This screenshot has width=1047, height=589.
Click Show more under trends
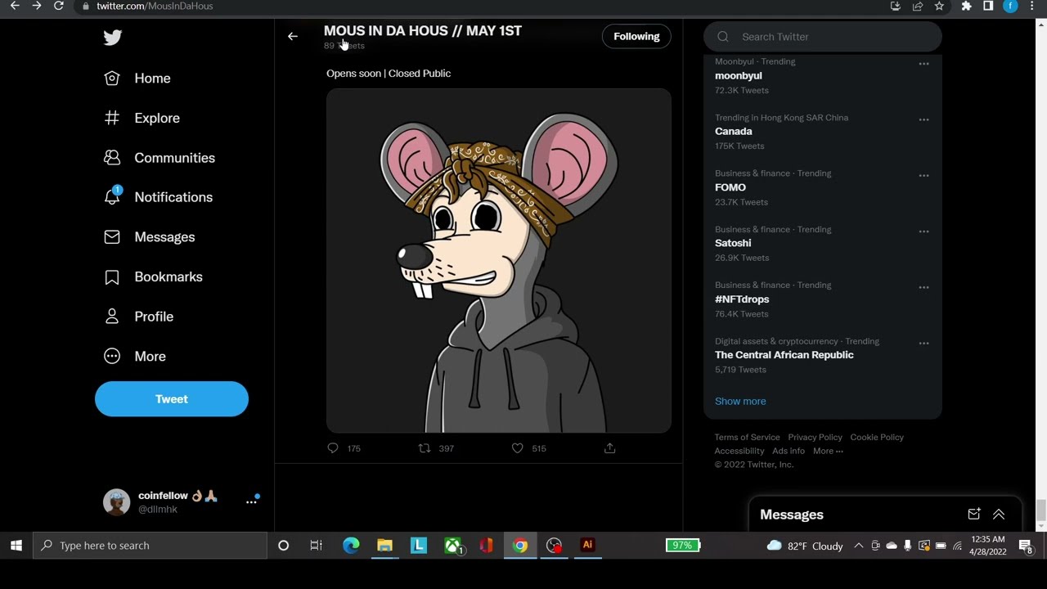(740, 402)
